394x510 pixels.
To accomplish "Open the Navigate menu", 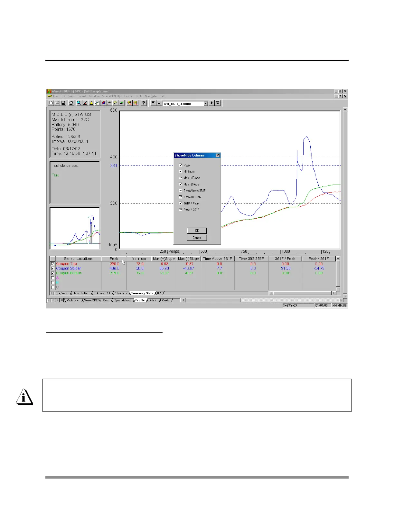I will tap(151, 96).
